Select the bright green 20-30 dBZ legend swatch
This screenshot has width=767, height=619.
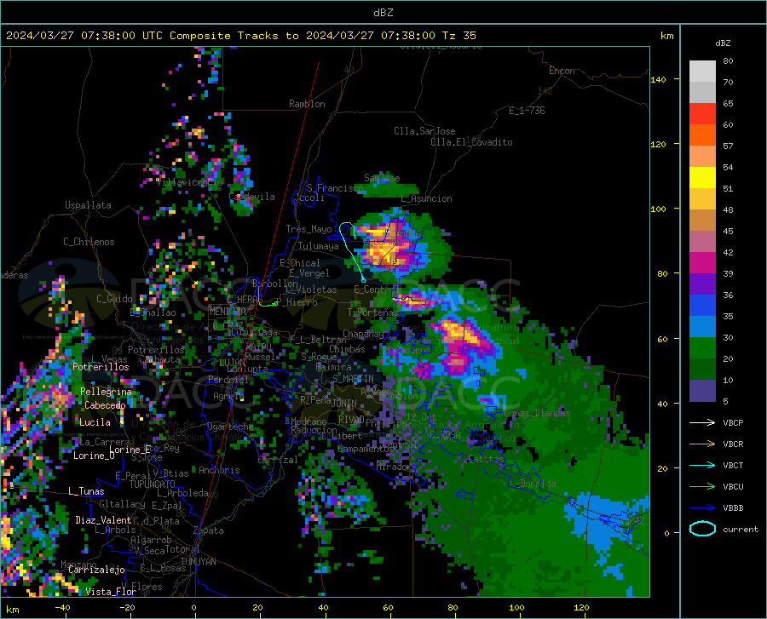[702, 348]
